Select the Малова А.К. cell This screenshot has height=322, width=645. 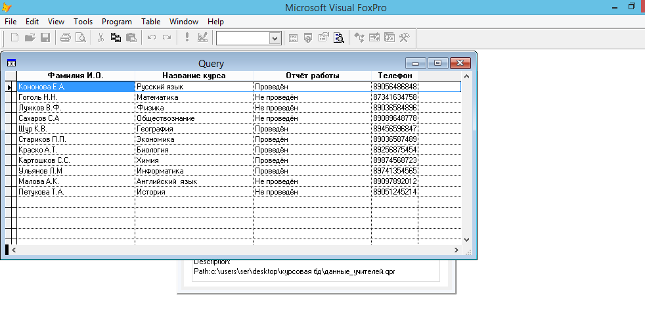coord(76,181)
